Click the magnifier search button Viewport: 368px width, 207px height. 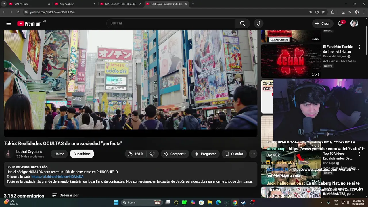coord(243,24)
